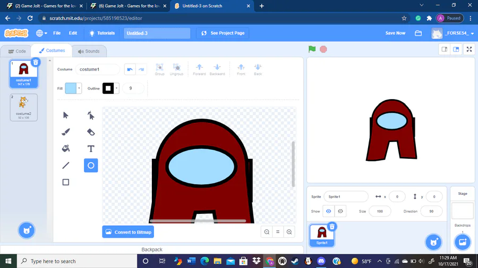Move selection Backward one layer
This screenshot has height=268, width=478.
tap(217, 69)
